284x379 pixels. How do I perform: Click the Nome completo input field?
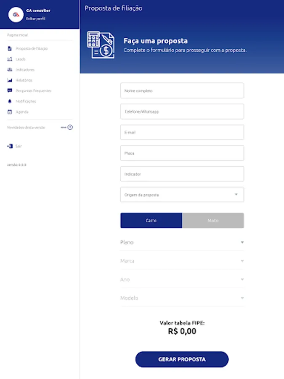pos(182,91)
